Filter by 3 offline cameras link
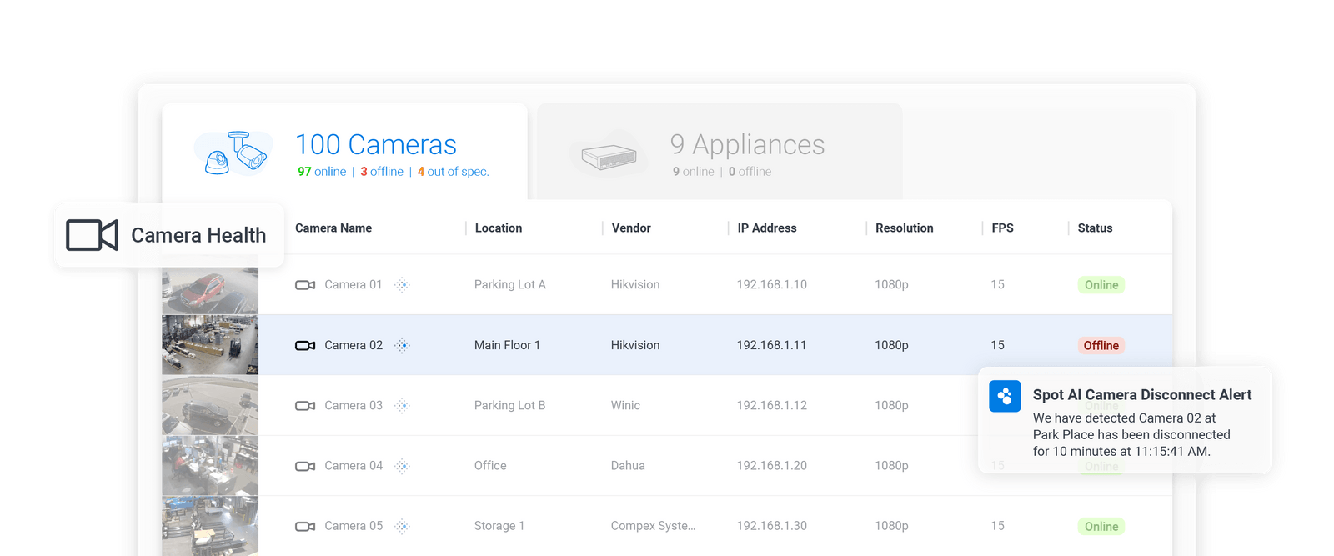This screenshot has width=1334, height=556. (382, 172)
